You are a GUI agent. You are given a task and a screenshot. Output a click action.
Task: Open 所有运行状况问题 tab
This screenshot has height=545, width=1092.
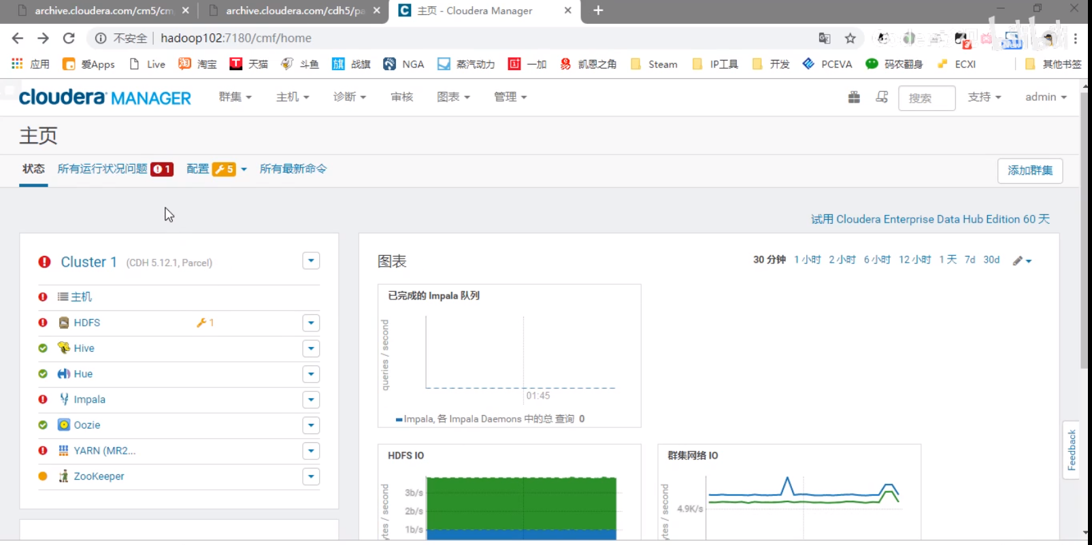click(x=115, y=169)
